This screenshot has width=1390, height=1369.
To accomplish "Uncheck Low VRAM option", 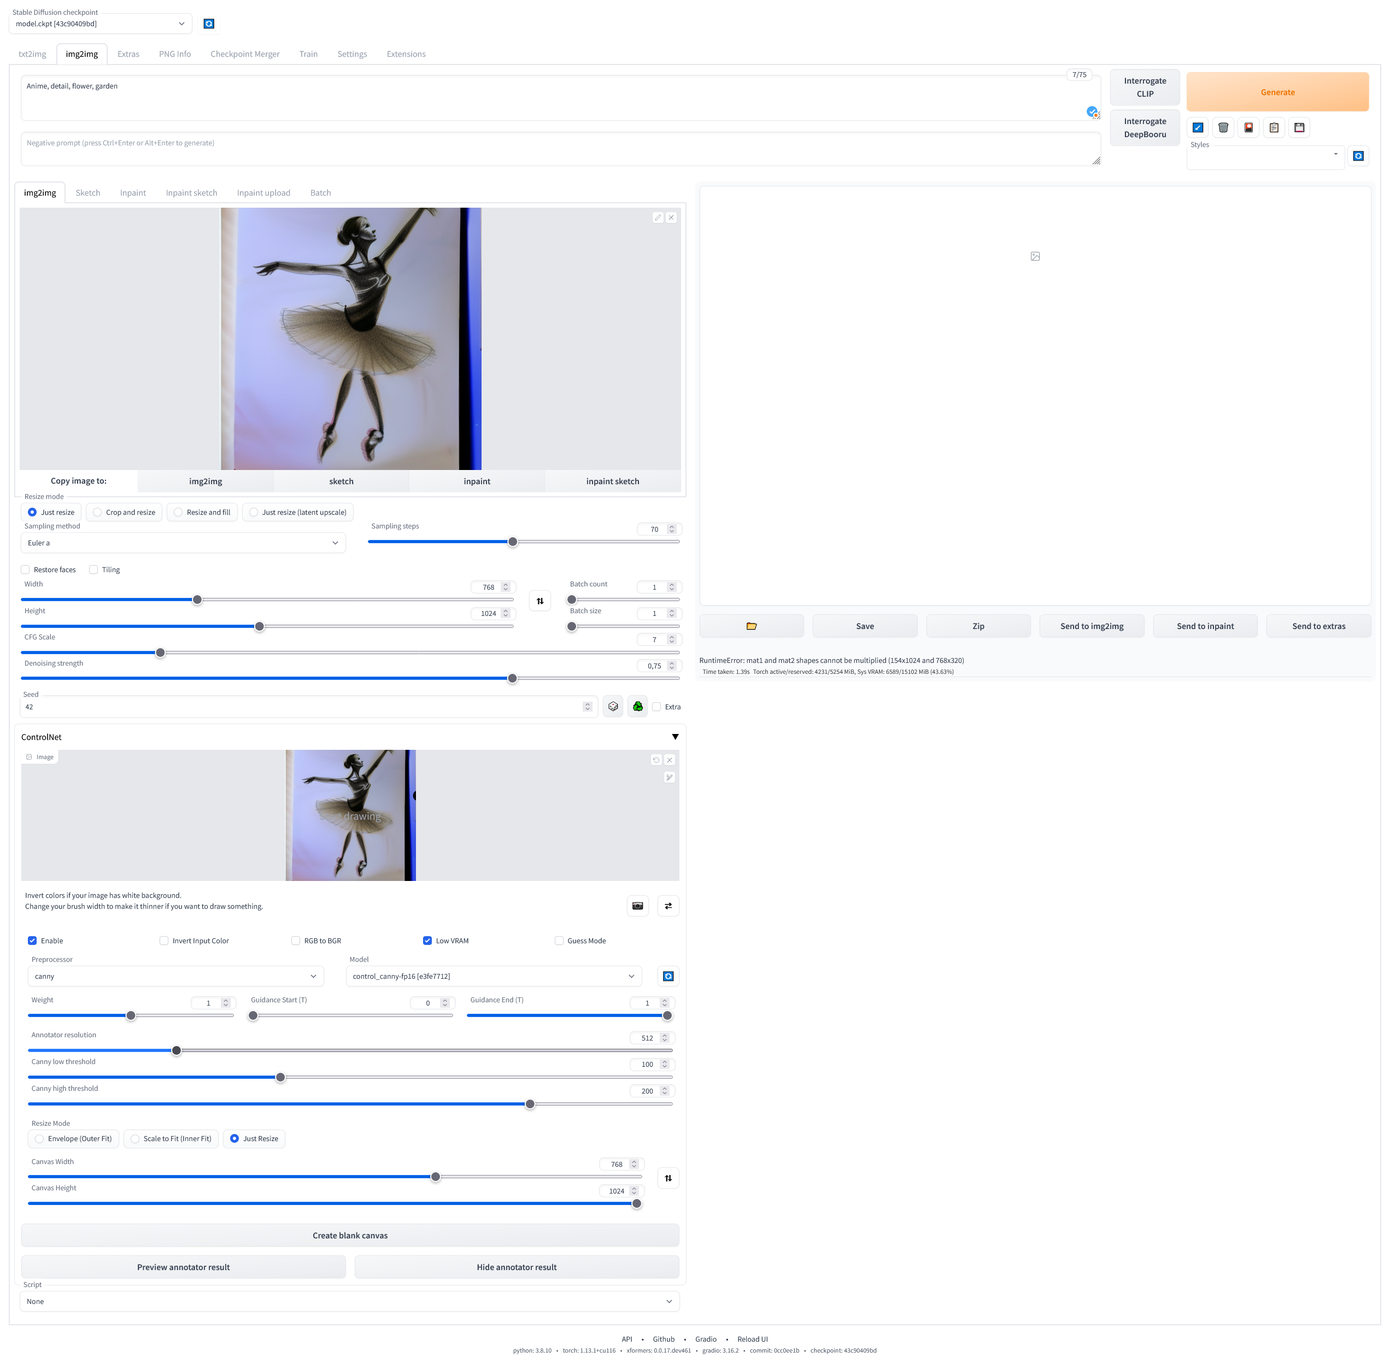I will (427, 941).
